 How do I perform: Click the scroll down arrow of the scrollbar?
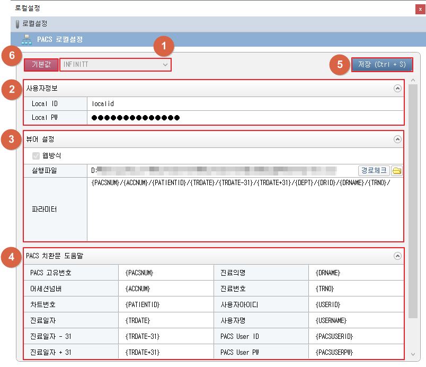click(412, 354)
